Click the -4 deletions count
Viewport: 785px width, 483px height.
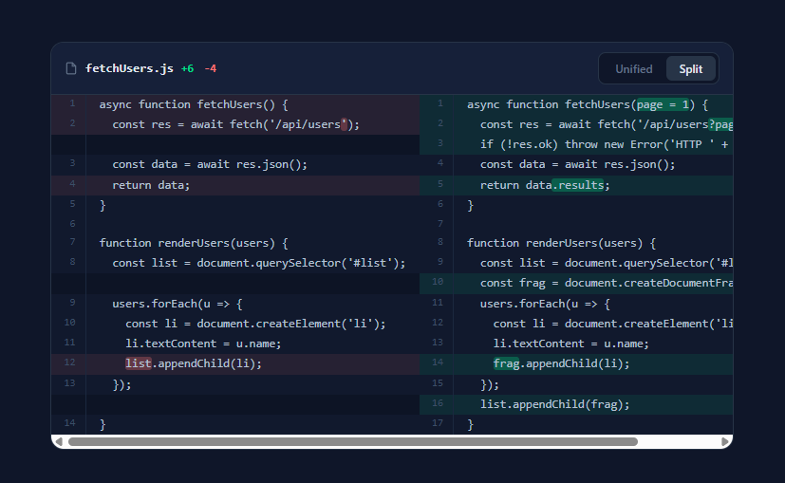click(211, 68)
